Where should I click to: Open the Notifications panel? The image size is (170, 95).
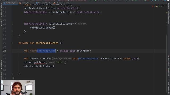pos(169,60)
